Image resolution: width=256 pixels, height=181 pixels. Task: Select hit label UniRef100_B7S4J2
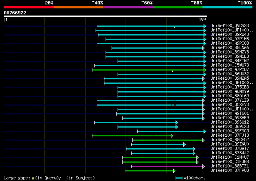click(230, 153)
